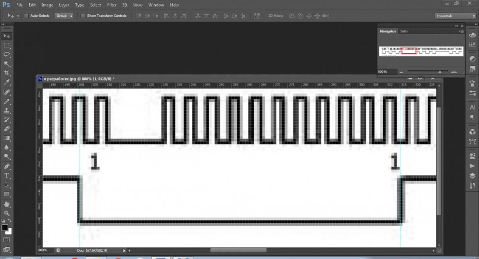479x259 pixels.
Task: Select the Crop tool
Action: point(6,73)
